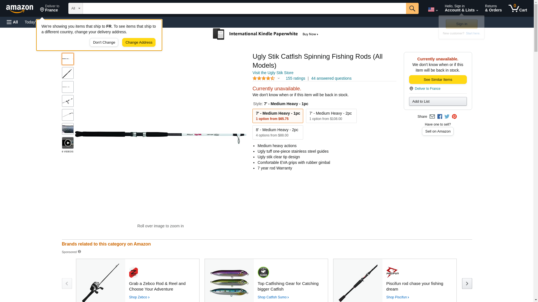The width and height of the screenshot is (538, 302).
Task: Click the Amazon logo icon
Action: coord(20,9)
